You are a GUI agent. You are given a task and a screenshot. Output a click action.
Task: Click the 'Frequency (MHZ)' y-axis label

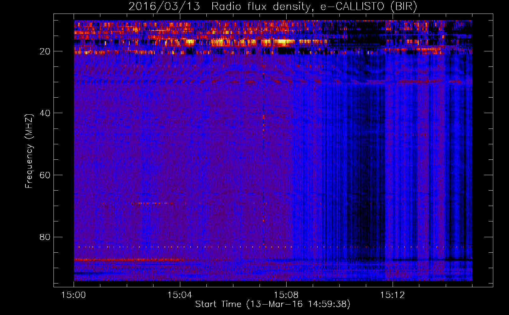29,151
